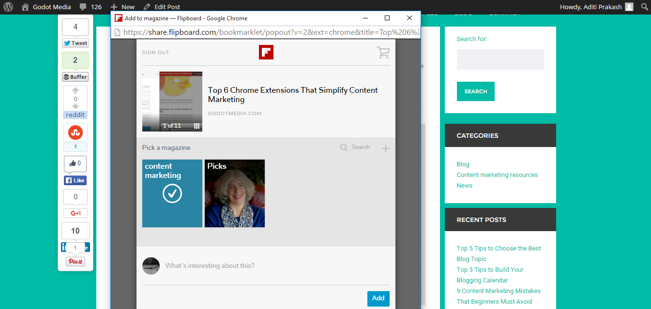Click the reddit label in the share bar
Viewport: 651px width, 309px height.
click(x=76, y=115)
